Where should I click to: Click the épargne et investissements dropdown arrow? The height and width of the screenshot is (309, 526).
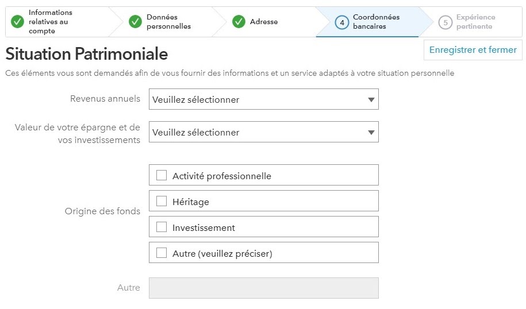371,132
